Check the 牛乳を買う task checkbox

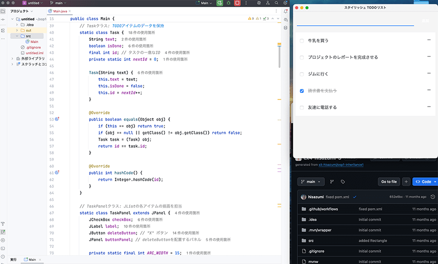(302, 40)
